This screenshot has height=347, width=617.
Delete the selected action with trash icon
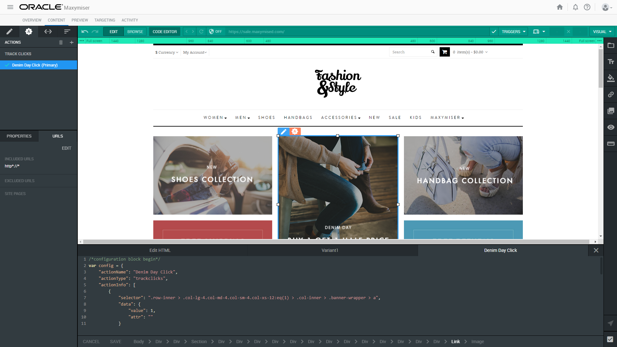pos(61,42)
